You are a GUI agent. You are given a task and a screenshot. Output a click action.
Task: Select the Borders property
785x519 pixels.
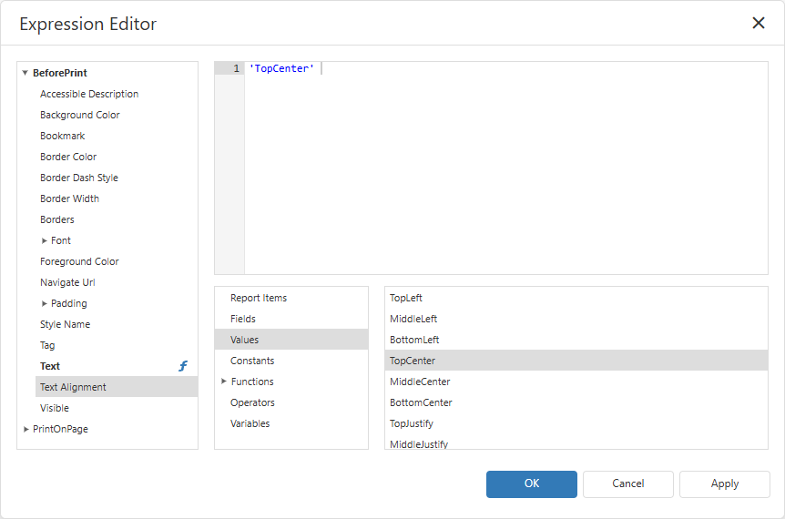(x=57, y=219)
